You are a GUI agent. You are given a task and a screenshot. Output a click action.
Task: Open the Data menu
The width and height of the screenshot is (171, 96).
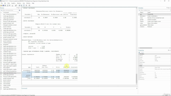point(9,3)
